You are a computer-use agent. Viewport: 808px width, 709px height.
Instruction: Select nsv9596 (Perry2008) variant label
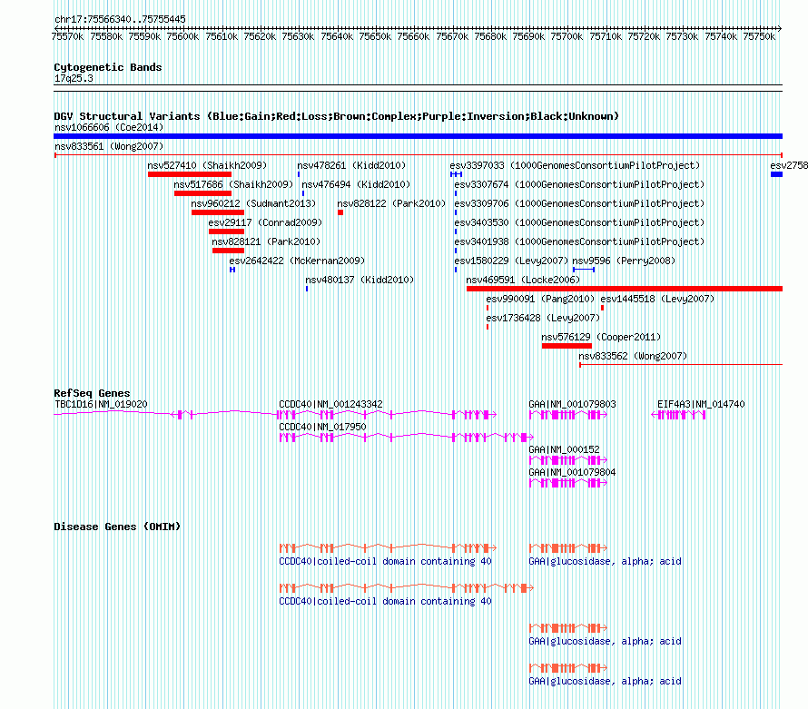[x=624, y=261]
